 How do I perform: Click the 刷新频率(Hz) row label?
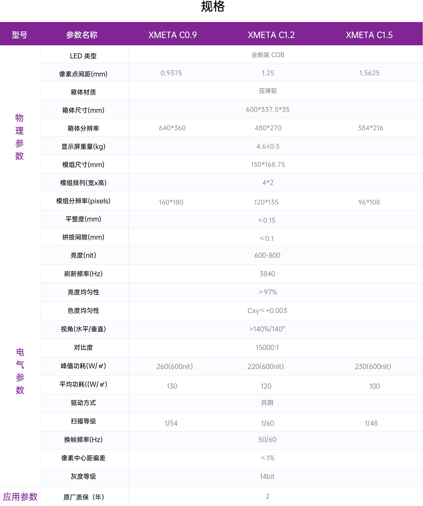tap(83, 274)
